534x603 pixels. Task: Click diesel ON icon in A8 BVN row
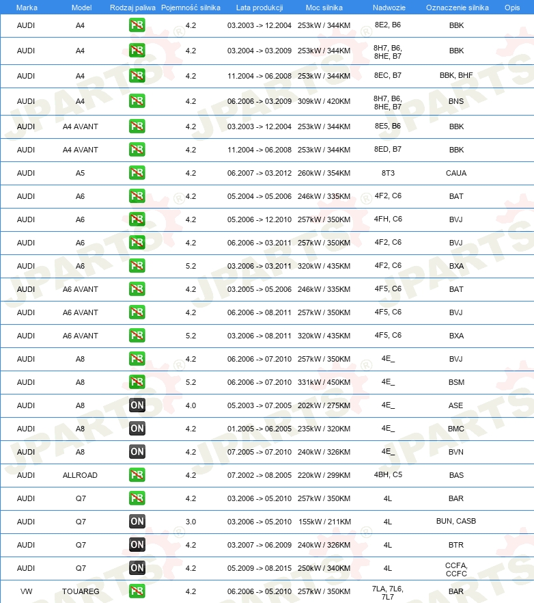tap(137, 451)
